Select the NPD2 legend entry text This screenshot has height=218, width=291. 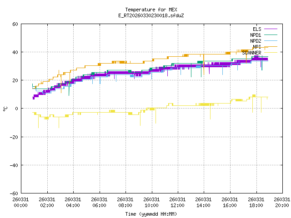click(x=256, y=41)
